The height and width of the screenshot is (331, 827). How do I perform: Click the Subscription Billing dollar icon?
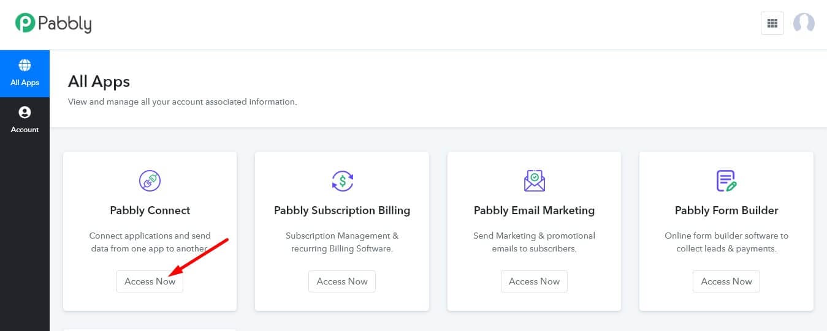pos(342,180)
